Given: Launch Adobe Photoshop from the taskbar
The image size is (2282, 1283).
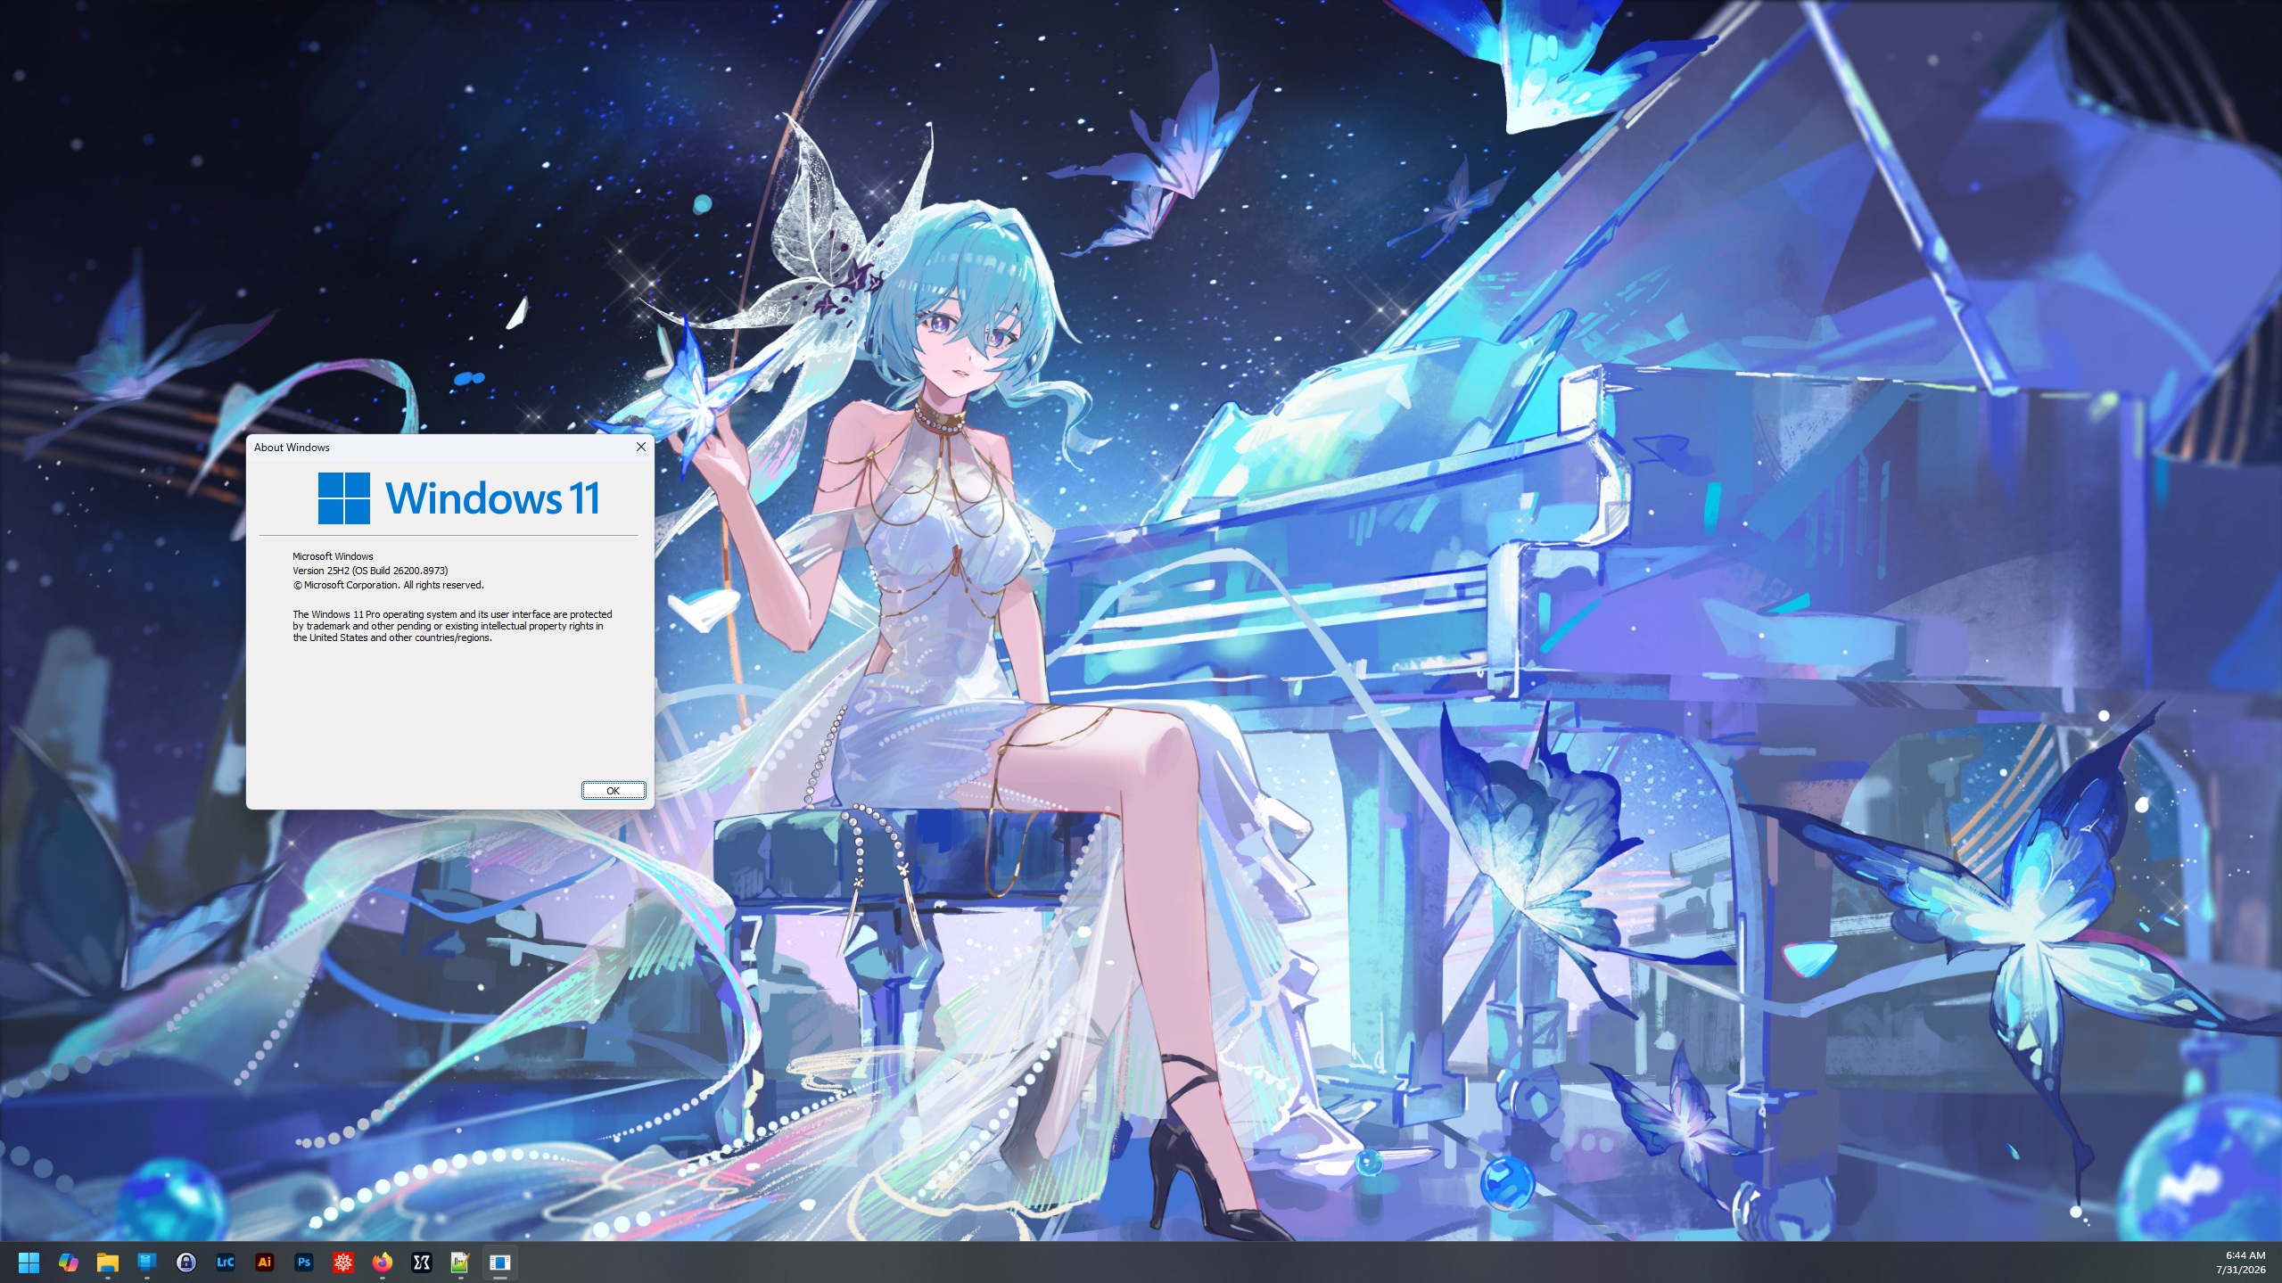Looking at the screenshot, I should (303, 1262).
